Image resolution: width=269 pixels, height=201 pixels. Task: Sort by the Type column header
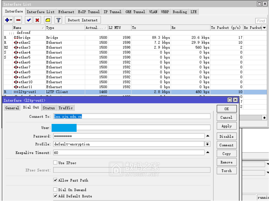point(65,28)
